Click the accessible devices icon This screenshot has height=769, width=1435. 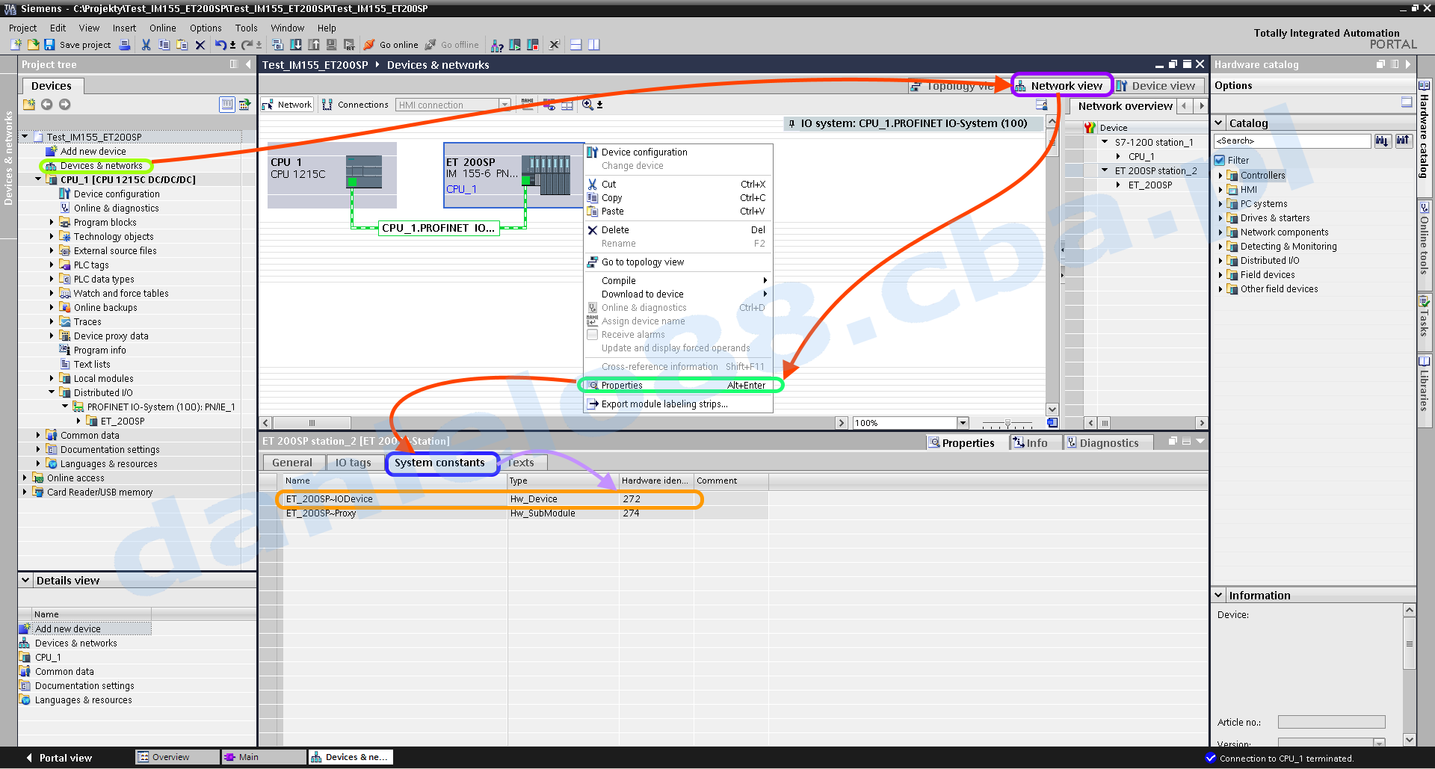tap(497, 45)
